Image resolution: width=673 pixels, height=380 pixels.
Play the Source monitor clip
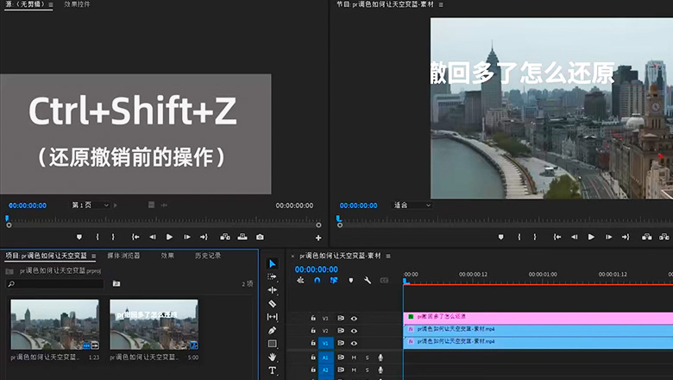click(169, 237)
